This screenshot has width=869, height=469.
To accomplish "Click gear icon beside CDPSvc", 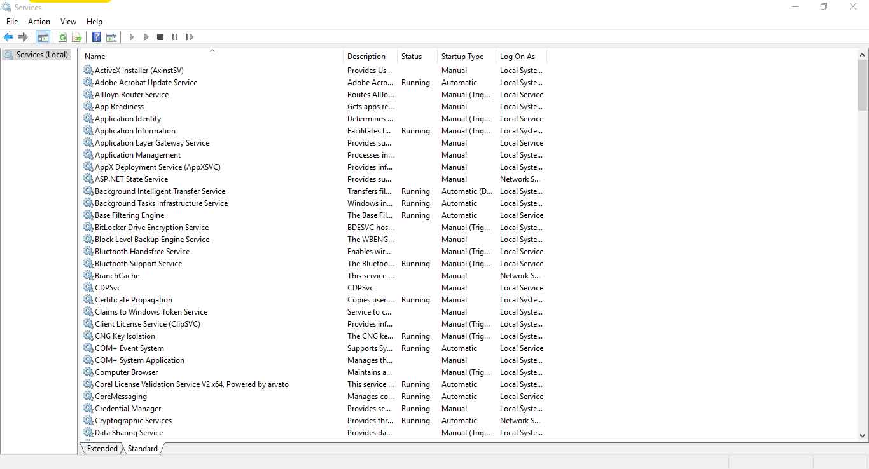I will [x=88, y=288].
